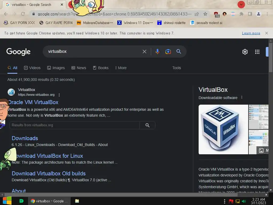
Task: Click Learn more about Chrome updates
Action: pos(251,33)
